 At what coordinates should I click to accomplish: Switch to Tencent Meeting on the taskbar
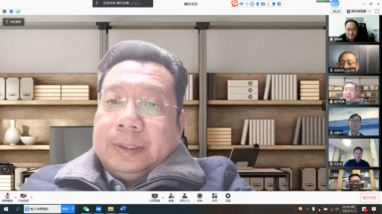coord(99,209)
